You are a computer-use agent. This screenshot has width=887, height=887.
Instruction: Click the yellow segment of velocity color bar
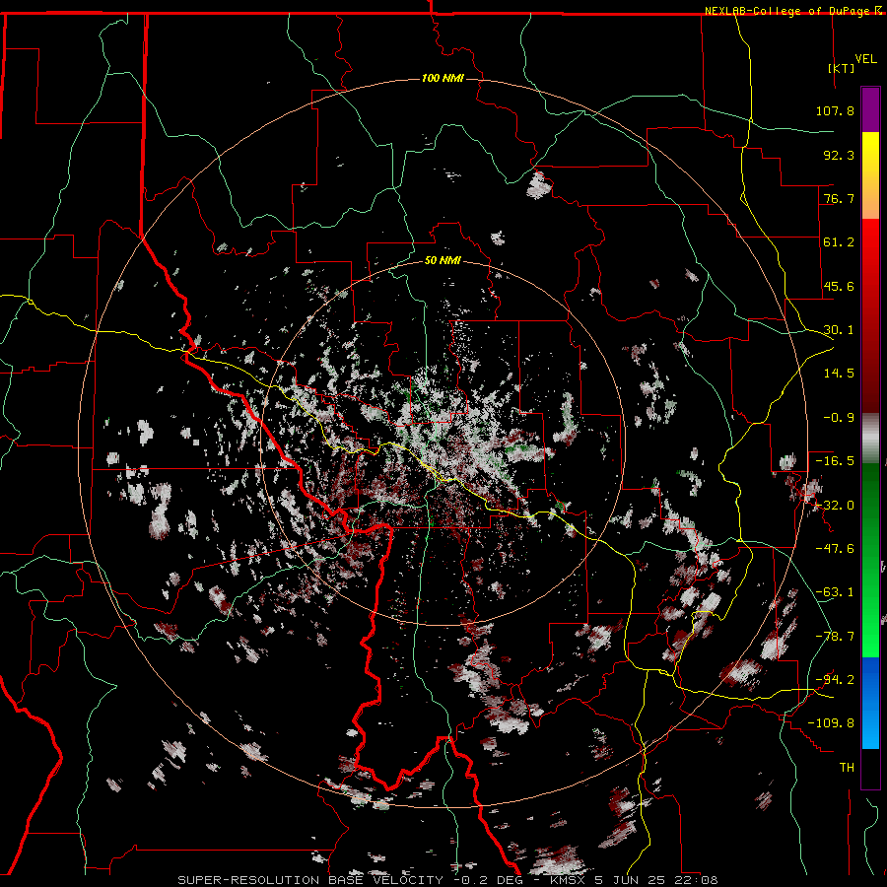click(870, 175)
